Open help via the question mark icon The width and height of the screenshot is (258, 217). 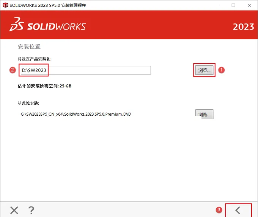tap(31, 210)
